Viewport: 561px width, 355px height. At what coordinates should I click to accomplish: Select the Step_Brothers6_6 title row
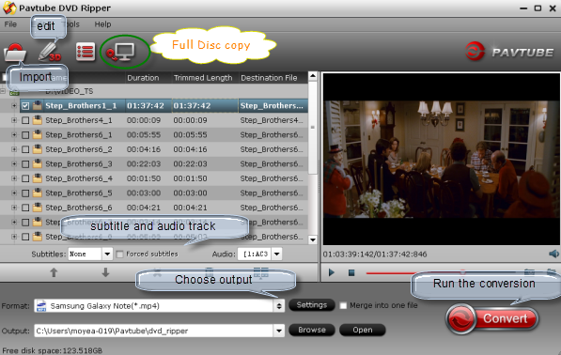click(154, 208)
